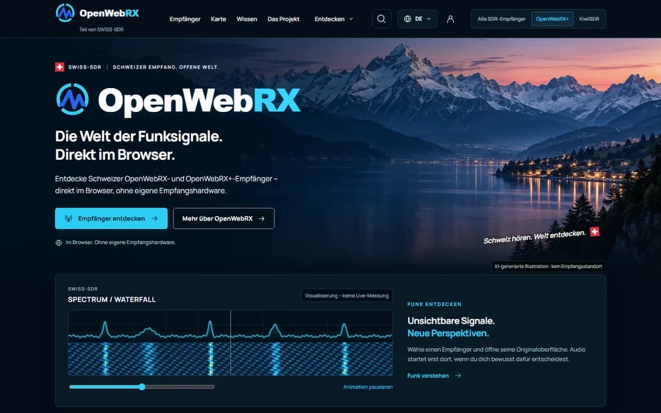Image resolution: width=661 pixels, height=413 pixels.
Task: Click Teil von SWISS-SDR link
Action: pos(101,29)
